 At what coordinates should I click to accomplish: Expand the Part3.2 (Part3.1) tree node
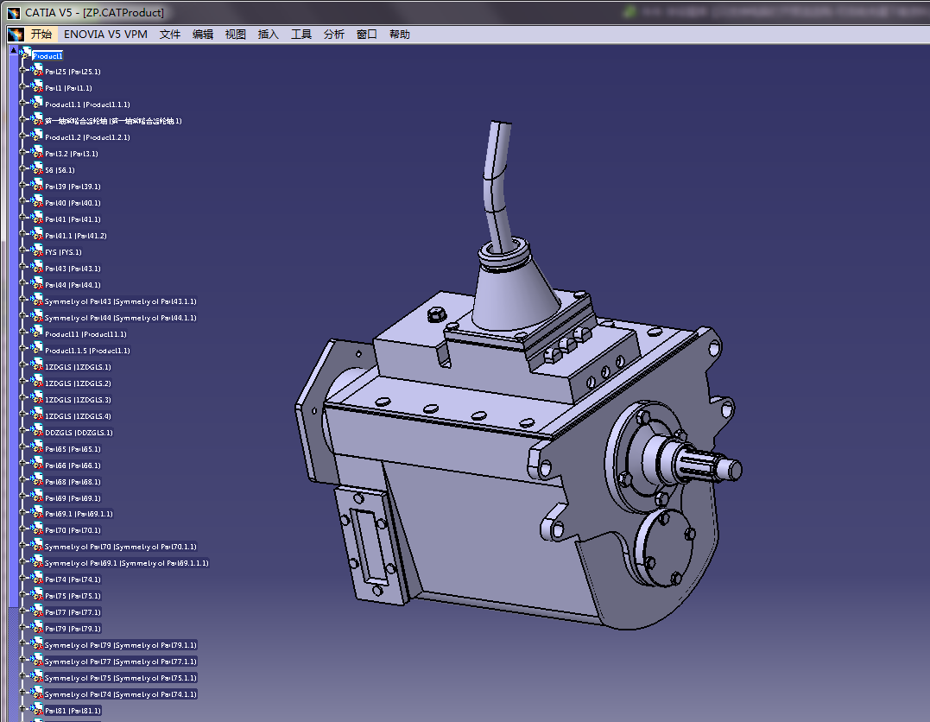[23, 152]
